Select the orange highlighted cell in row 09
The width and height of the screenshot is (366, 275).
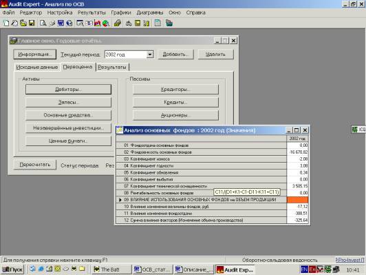pyautogui.click(x=297, y=200)
